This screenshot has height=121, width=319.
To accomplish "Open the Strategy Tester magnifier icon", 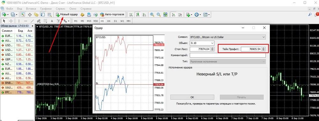I will click(49, 15).
